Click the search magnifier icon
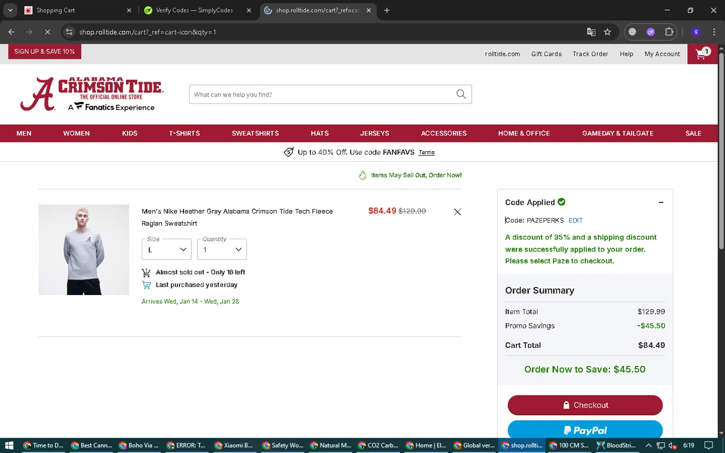 [x=461, y=94]
